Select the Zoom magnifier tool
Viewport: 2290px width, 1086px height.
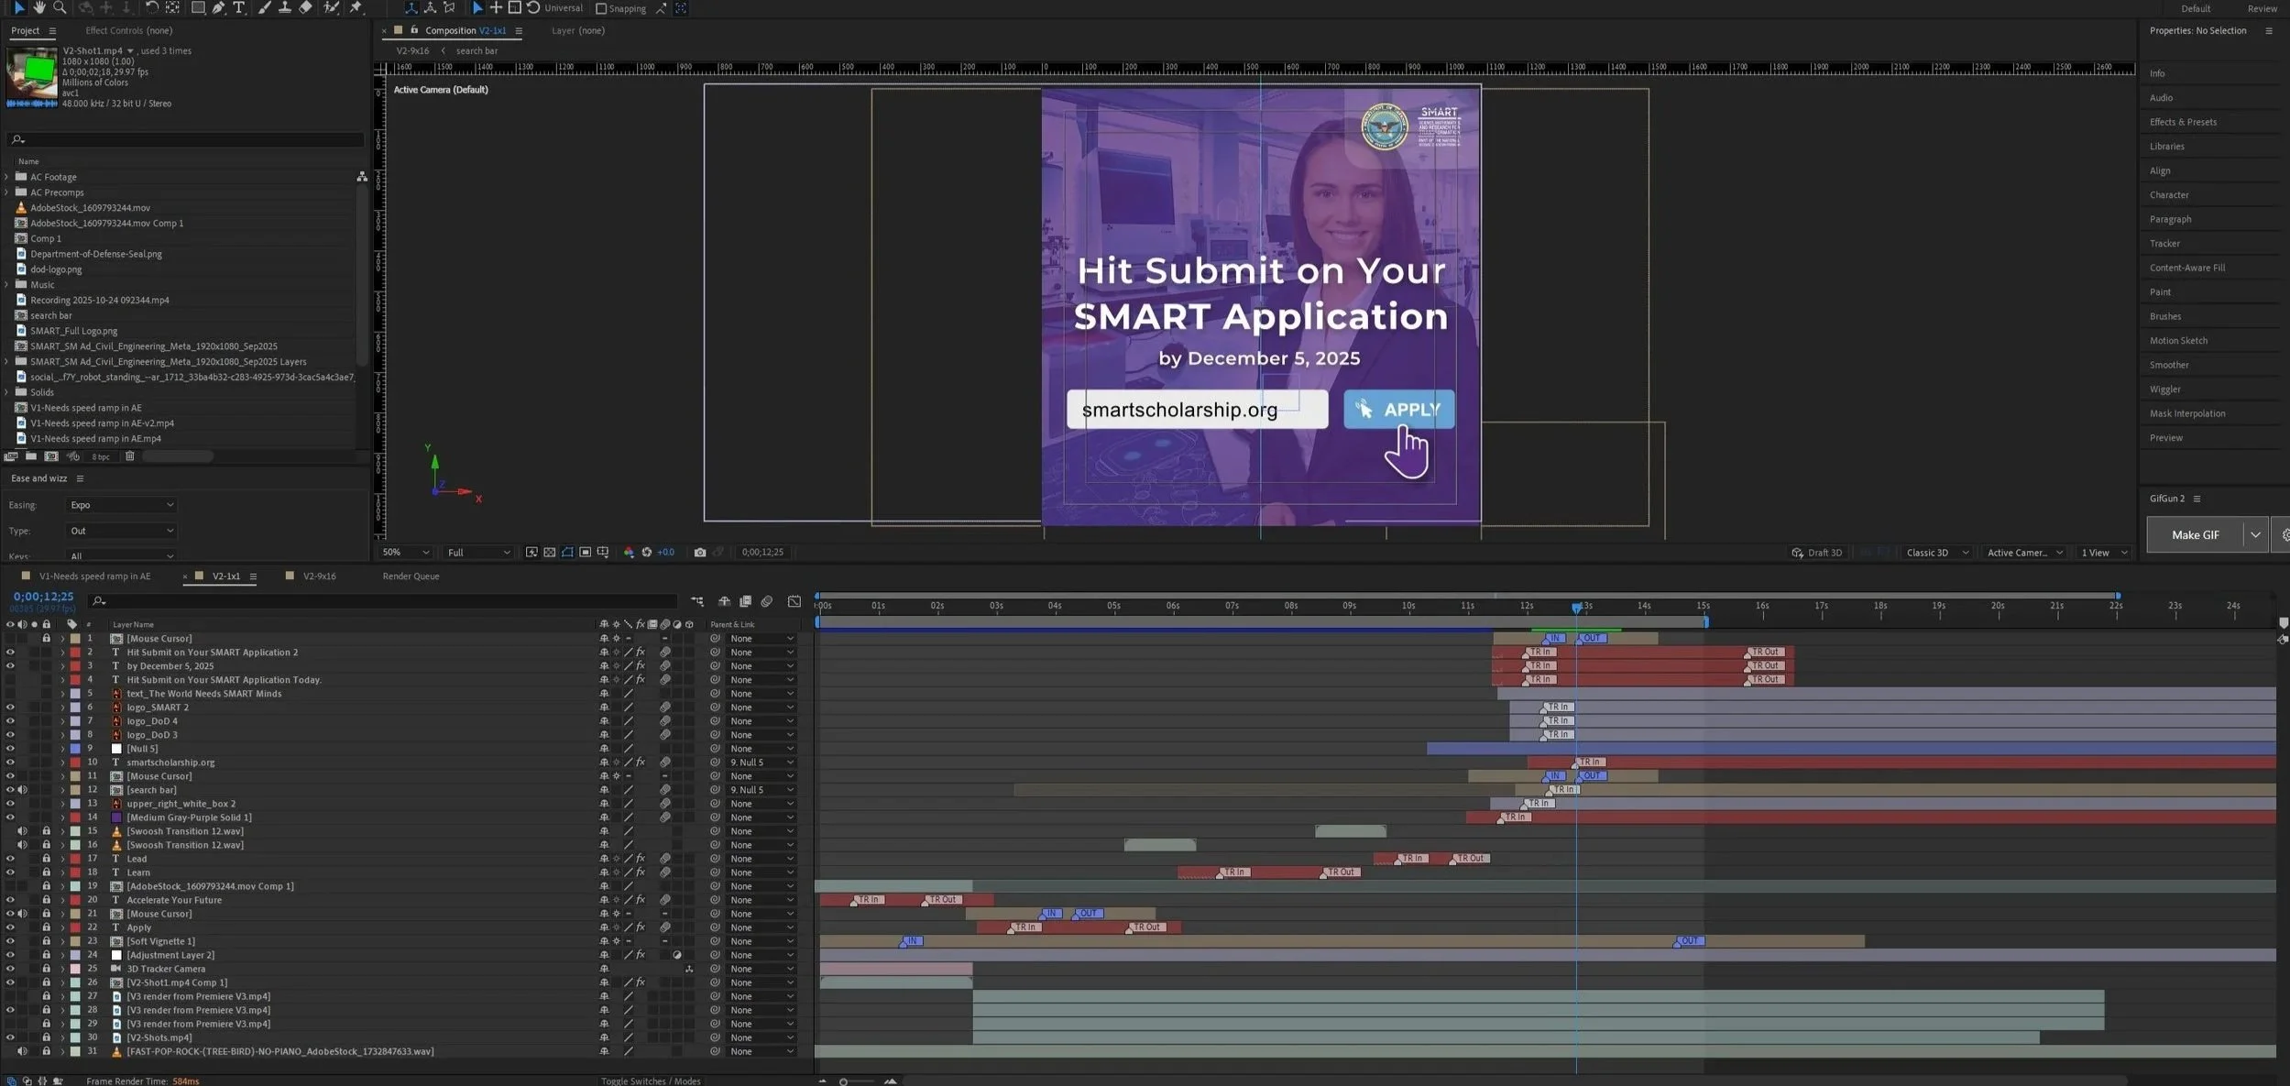(x=60, y=7)
